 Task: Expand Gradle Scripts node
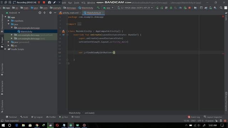point(5,49)
